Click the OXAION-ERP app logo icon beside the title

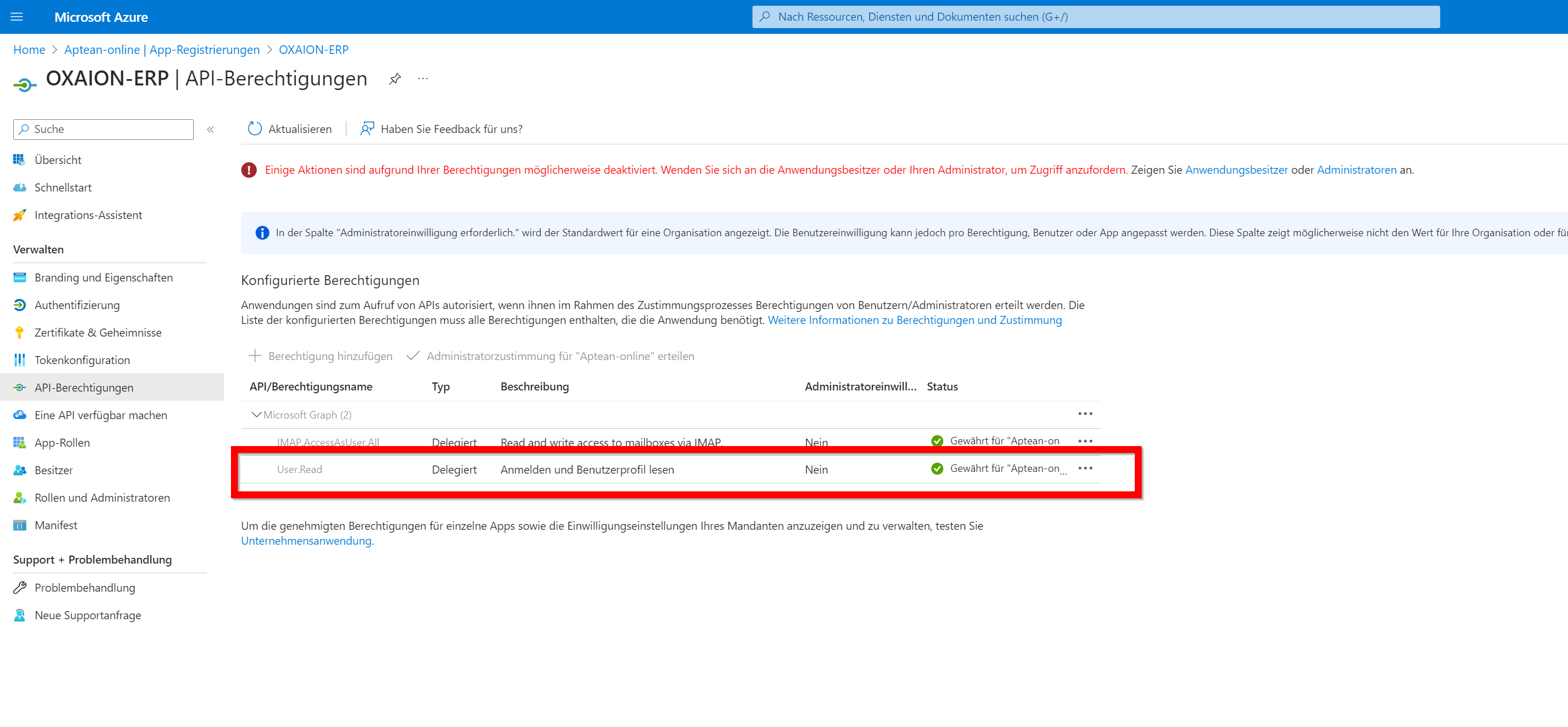click(24, 85)
